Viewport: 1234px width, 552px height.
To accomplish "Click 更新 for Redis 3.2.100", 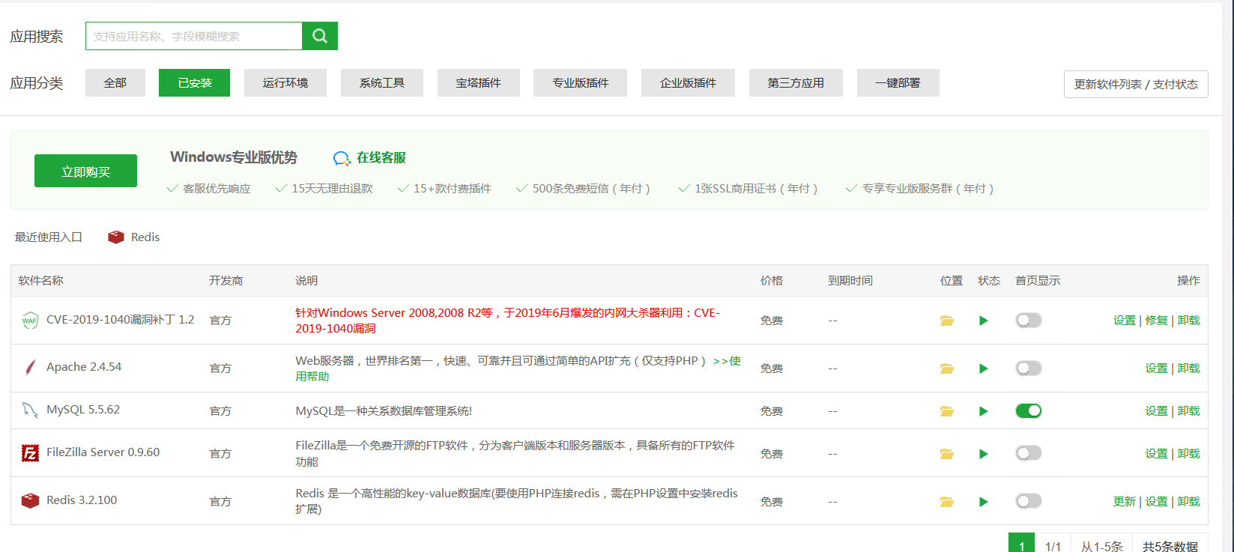I will 1125,502.
